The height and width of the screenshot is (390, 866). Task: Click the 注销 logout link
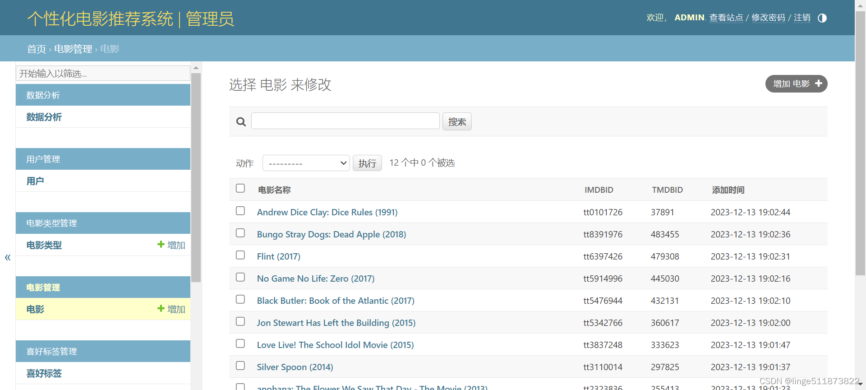pyautogui.click(x=802, y=18)
